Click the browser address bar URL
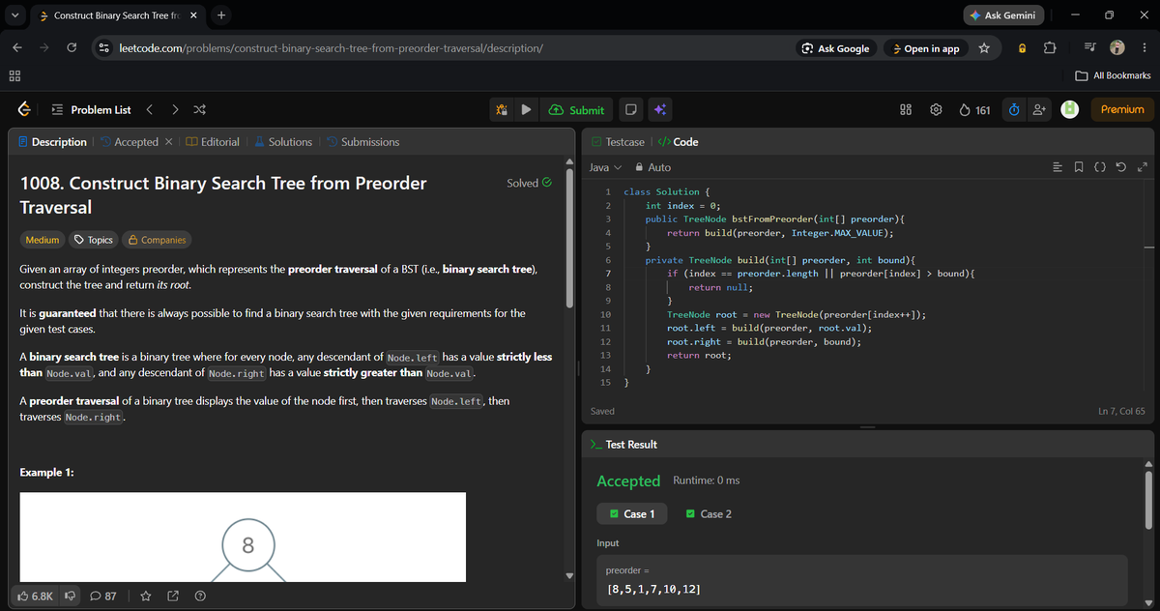Screen dimensions: 1160x611 (x=331, y=48)
